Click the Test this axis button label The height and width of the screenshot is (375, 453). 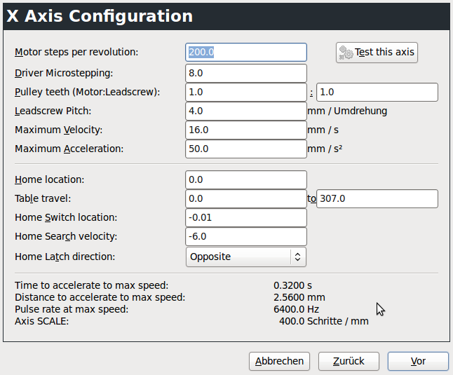[384, 52]
